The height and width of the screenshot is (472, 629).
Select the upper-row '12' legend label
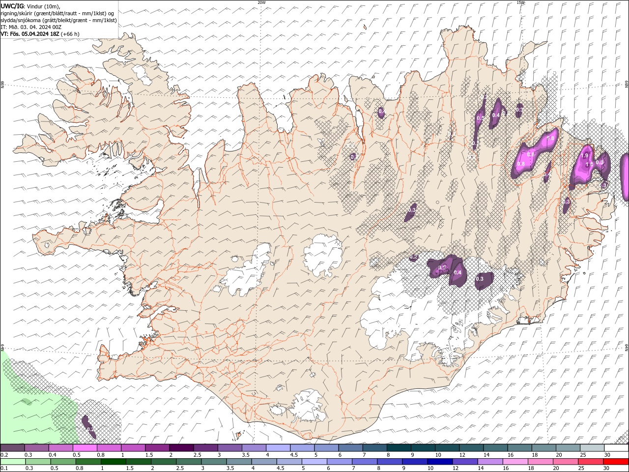coord(462,455)
